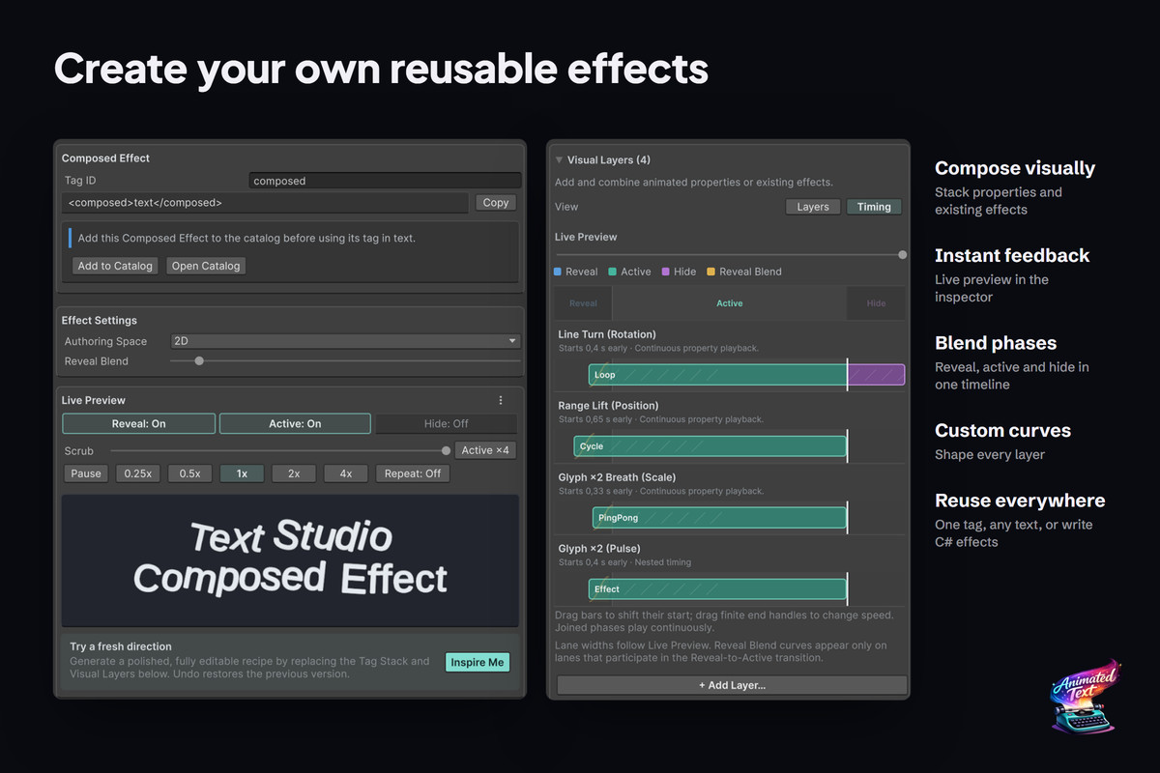Image resolution: width=1160 pixels, height=773 pixels.
Task: Click the Try a fresh direction heading
Action: [x=121, y=646]
